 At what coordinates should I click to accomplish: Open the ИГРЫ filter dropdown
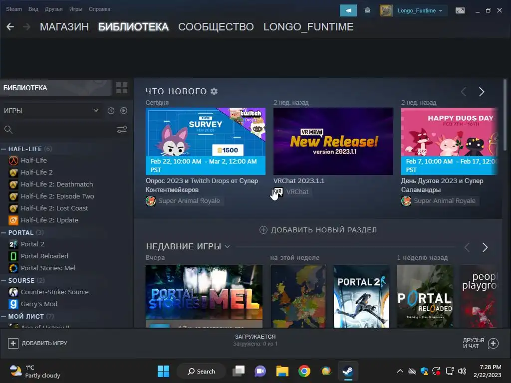pos(51,111)
